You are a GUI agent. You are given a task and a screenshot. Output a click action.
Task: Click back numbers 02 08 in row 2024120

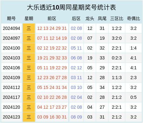pos(76,107)
